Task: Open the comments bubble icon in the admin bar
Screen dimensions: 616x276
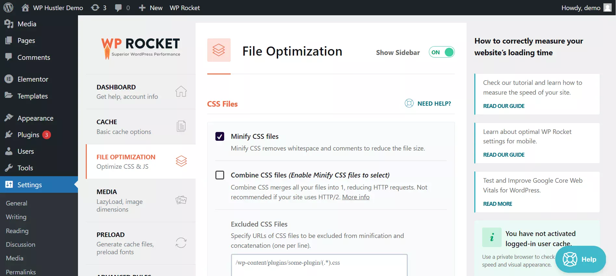Action: 118,8
